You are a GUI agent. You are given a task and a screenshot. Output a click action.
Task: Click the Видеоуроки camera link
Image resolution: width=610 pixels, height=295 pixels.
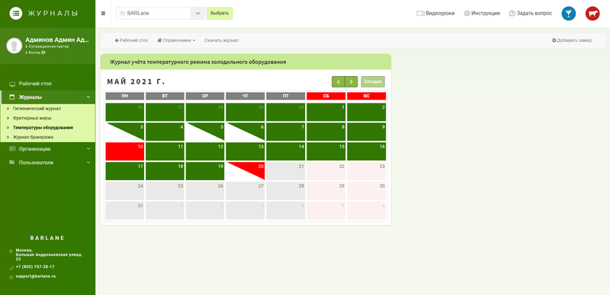[435, 13]
